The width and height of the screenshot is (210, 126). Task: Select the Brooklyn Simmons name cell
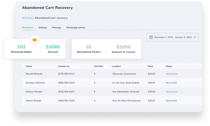(x=35, y=83)
